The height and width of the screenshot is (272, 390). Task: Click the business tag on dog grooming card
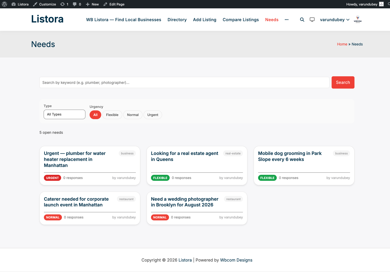pos(341,153)
